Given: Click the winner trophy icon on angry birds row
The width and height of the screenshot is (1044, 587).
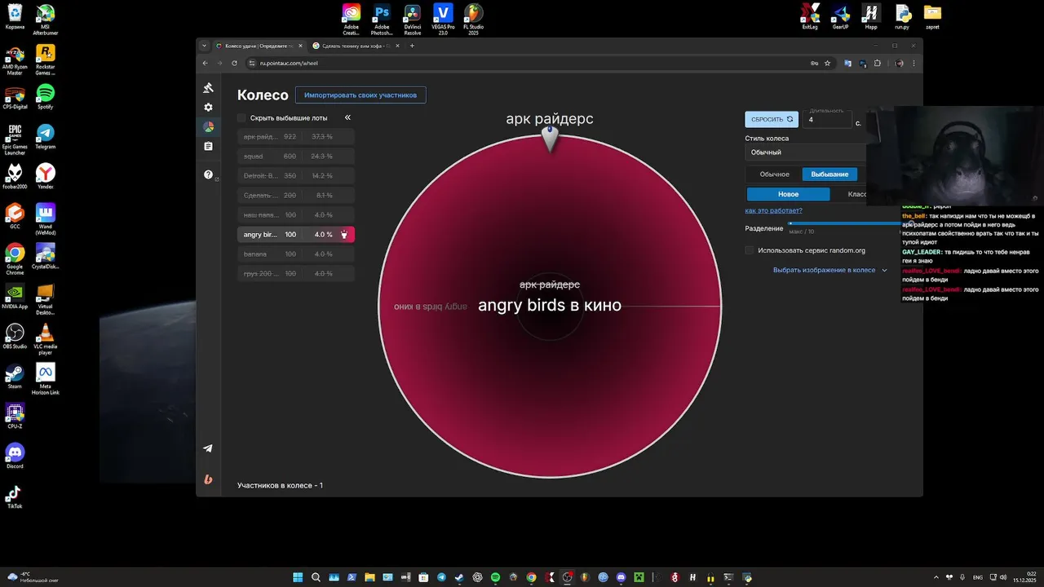Looking at the screenshot, I should click(x=344, y=235).
